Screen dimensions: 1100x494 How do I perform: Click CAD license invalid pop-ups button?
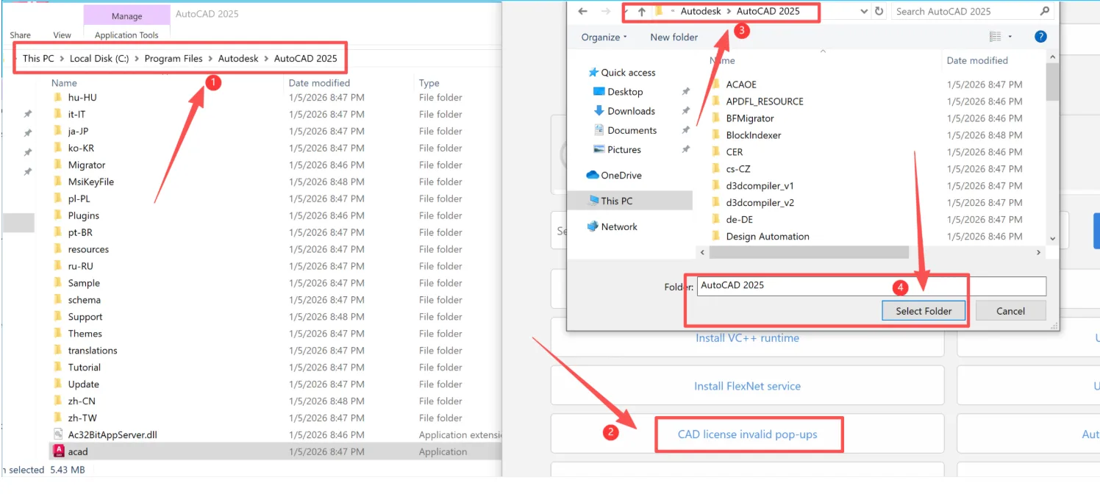tap(747, 434)
